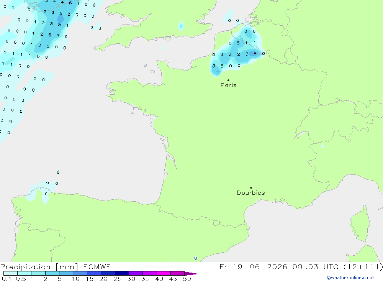
Task: Click the '25' legend scale label
Action: click(x=118, y=279)
